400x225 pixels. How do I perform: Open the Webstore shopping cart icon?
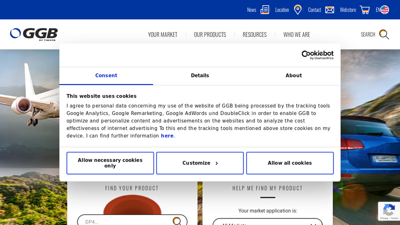[x=364, y=9]
